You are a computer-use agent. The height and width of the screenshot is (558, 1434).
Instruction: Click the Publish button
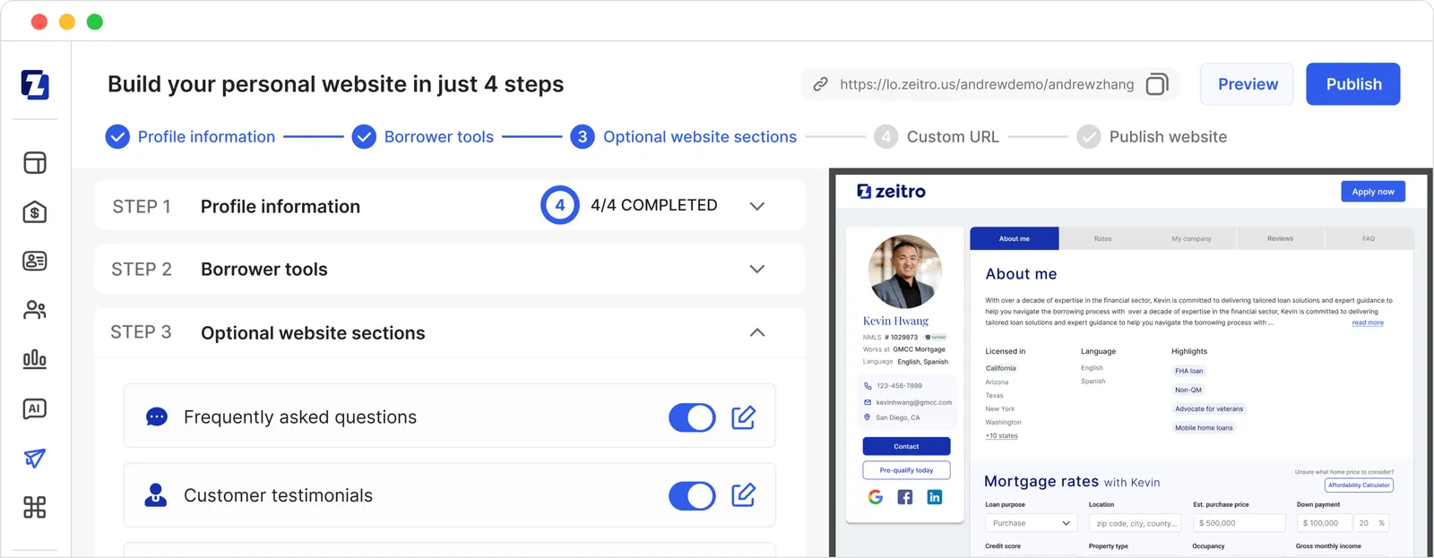1353,84
